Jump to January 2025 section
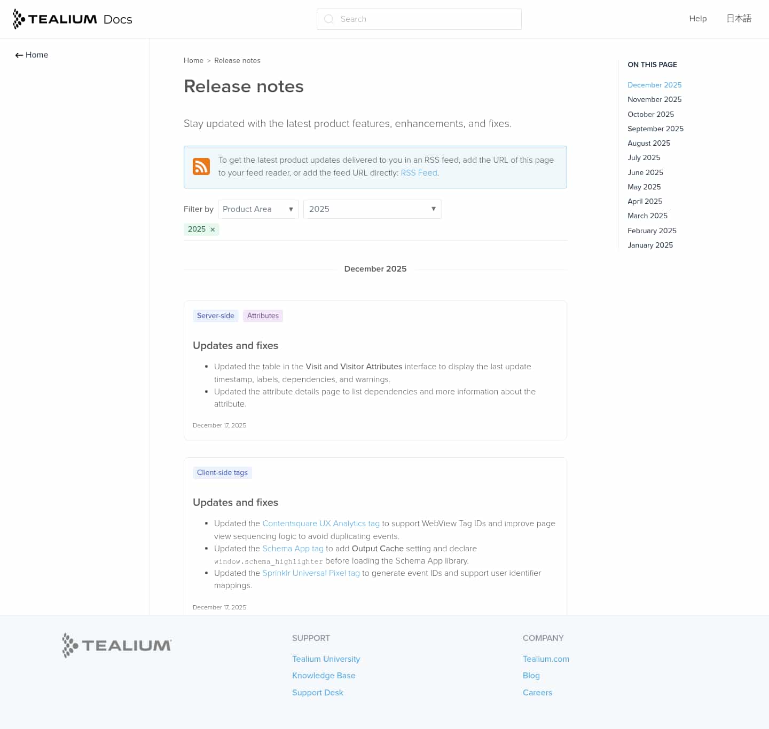The width and height of the screenshot is (769, 729). coord(650,245)
